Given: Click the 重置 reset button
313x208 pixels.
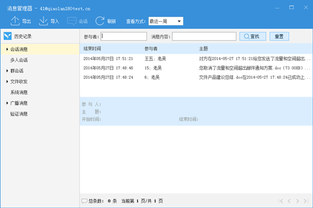Looking at the screenshot, I should coord(279,36).
